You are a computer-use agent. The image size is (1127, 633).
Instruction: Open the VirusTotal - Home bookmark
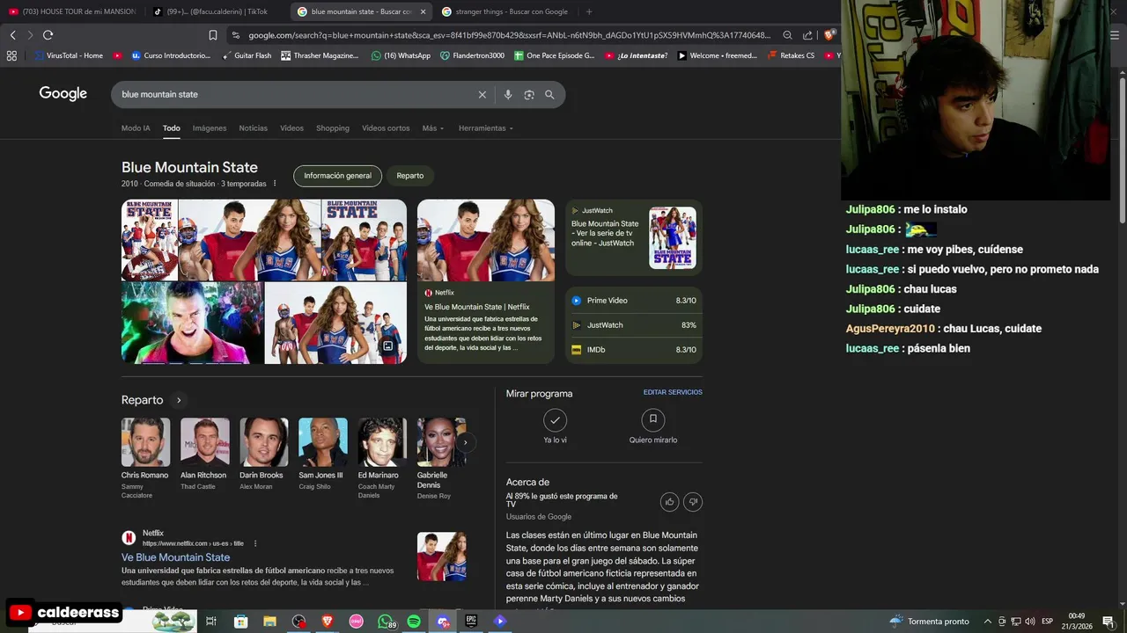68,55
